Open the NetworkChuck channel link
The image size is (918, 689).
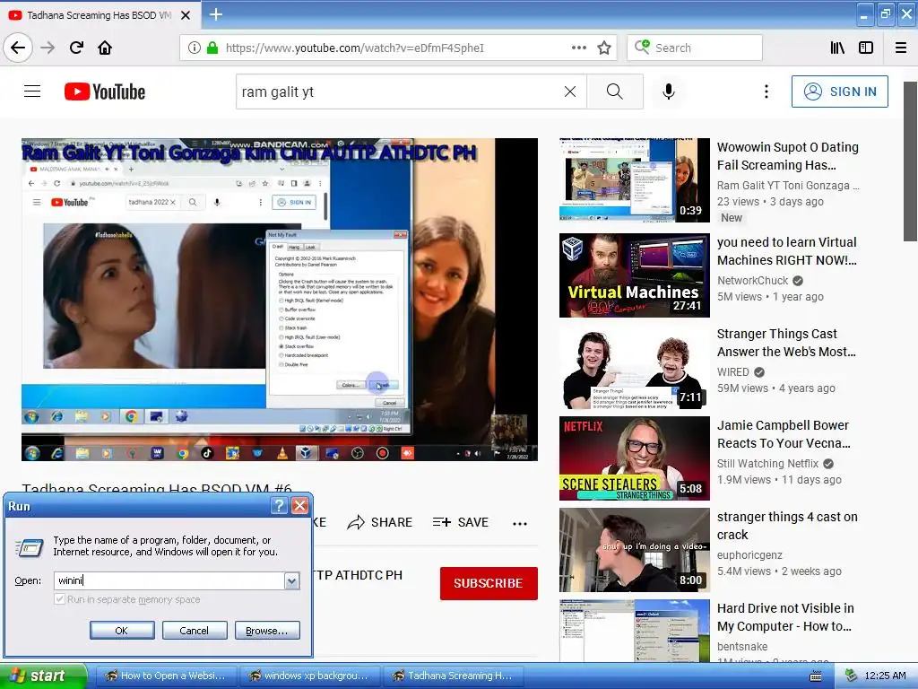[752, 281]
